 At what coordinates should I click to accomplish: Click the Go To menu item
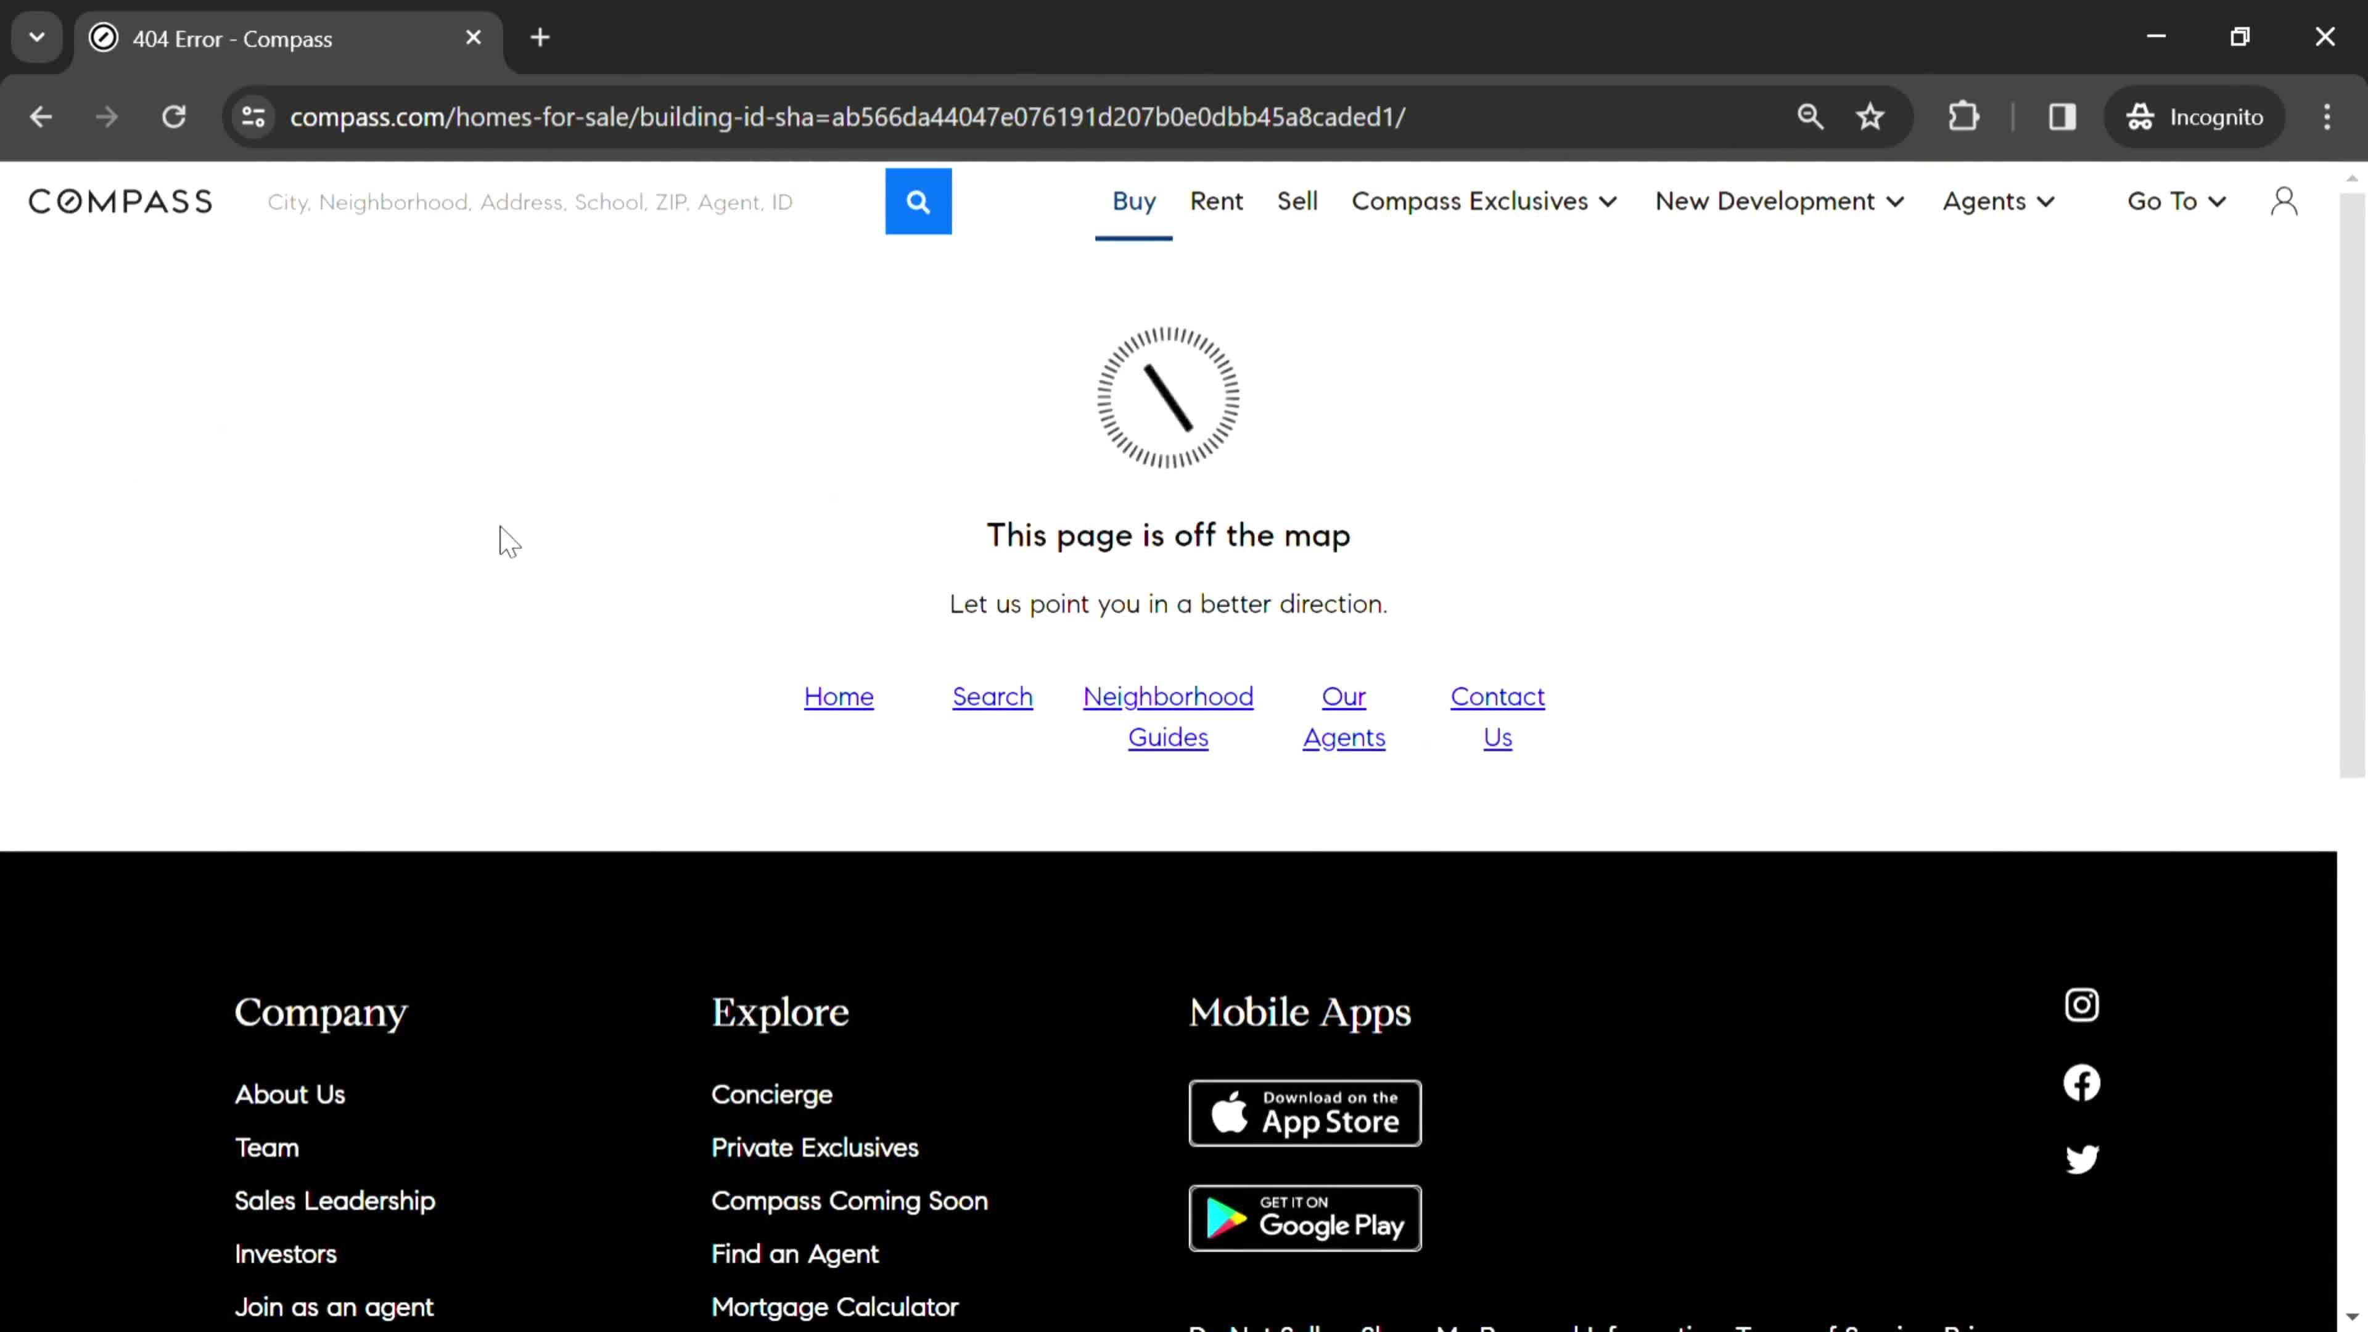(x=2176, y=200)
